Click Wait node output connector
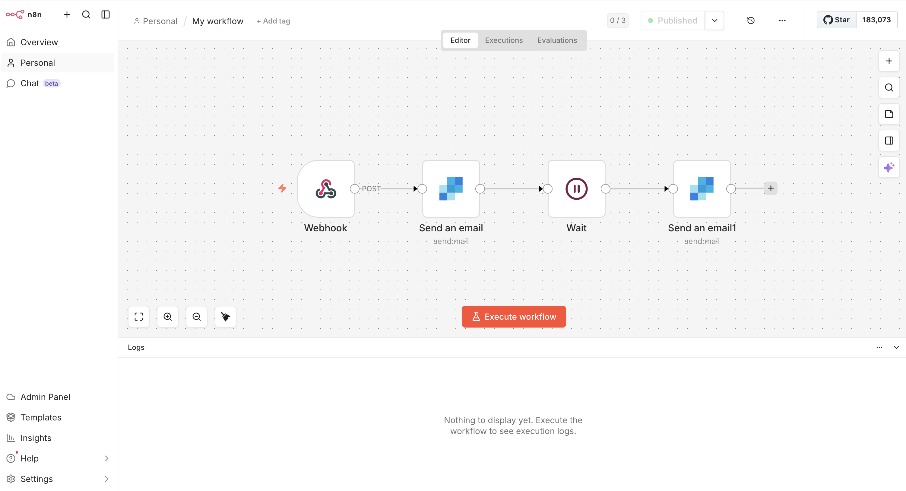This screenshot has width=906, height=491. tap(606, 189)
